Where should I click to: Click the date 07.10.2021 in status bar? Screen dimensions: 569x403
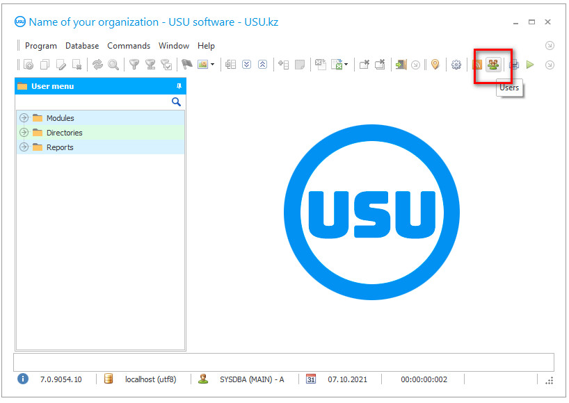[347, 379]
